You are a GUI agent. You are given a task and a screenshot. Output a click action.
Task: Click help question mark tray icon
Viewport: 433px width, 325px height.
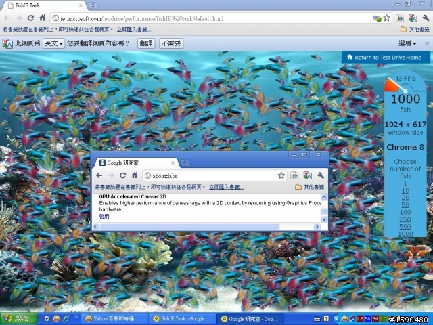(326, 319)
